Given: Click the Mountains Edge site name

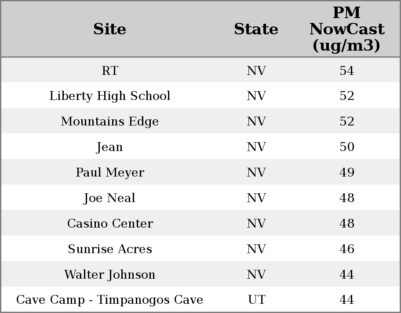Looking at the screenshot, I should (109, 122).
